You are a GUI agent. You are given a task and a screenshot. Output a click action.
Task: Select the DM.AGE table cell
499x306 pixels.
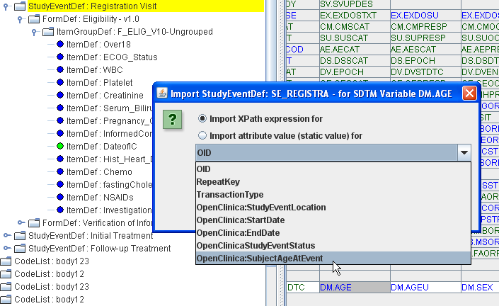(x=354, y=287)
